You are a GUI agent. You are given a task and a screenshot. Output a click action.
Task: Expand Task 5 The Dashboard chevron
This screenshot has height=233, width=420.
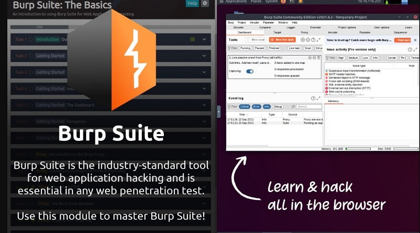click(x=204, y=105)
